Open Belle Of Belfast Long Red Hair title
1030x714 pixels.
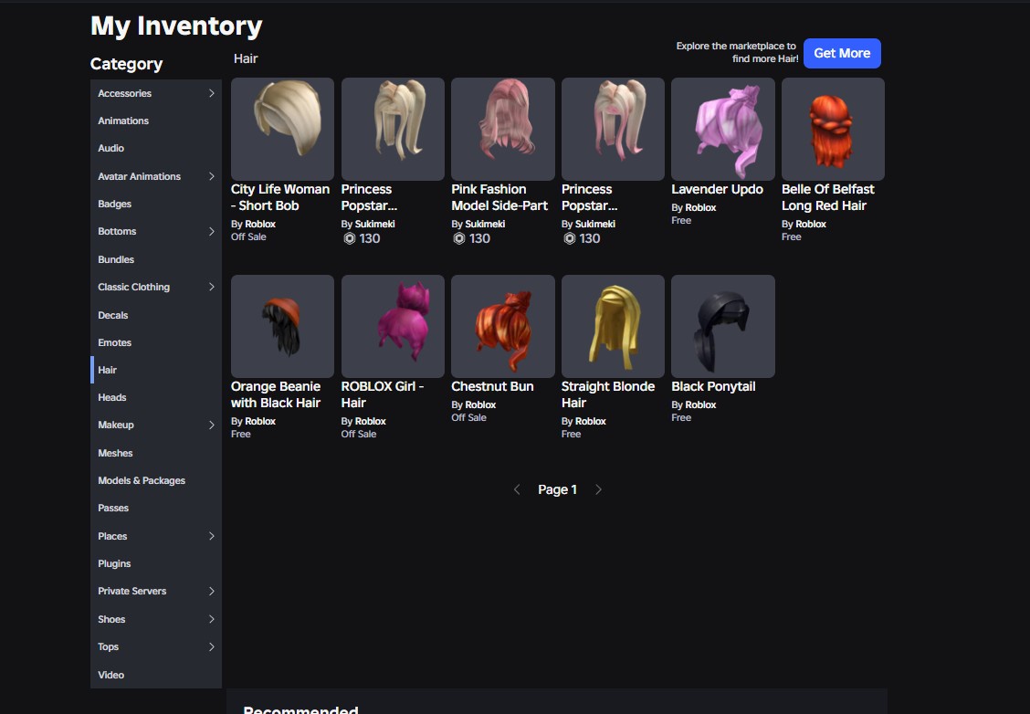tap(828, 197)
